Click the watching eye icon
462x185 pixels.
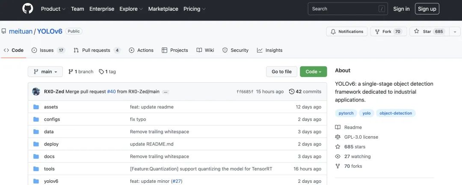coord(338,157)
